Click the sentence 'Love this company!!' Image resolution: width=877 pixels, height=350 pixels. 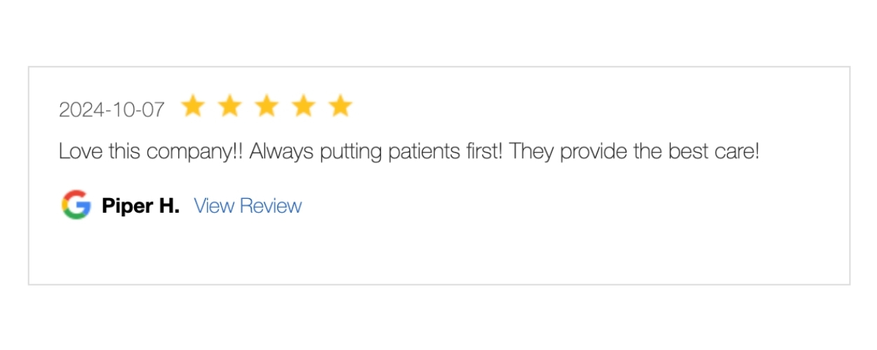pos(151,152)
